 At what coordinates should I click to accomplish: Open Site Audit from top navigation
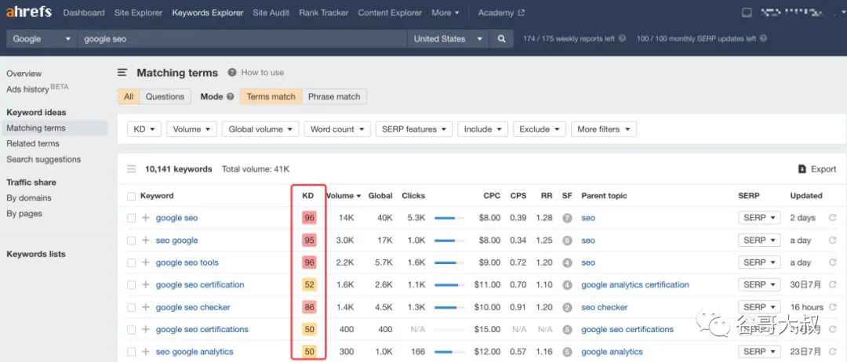(271, 13)
